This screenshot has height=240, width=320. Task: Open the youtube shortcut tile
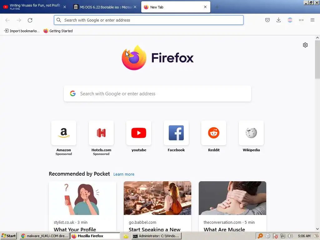coord(139,133)
